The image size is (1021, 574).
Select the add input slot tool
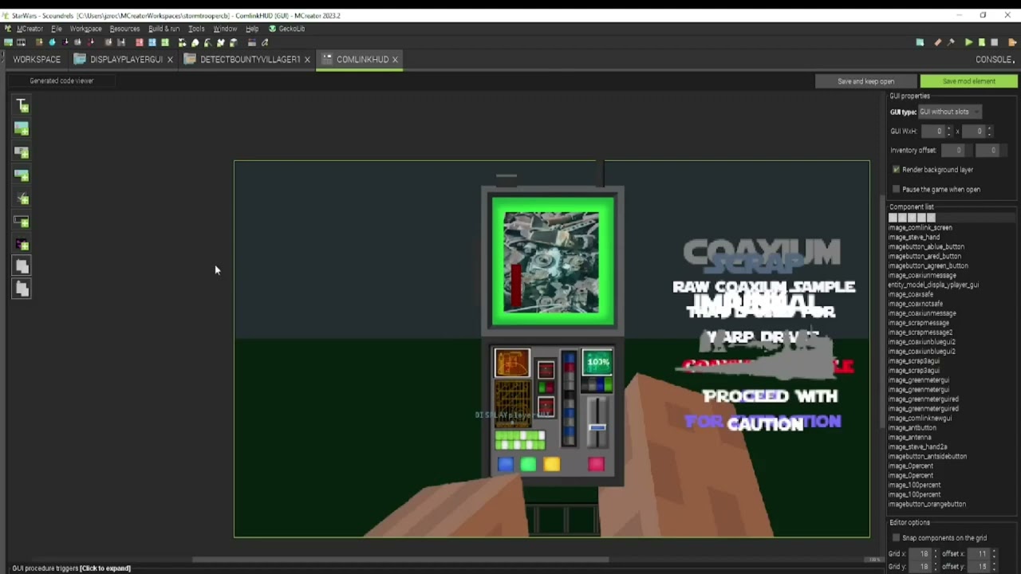22,266
